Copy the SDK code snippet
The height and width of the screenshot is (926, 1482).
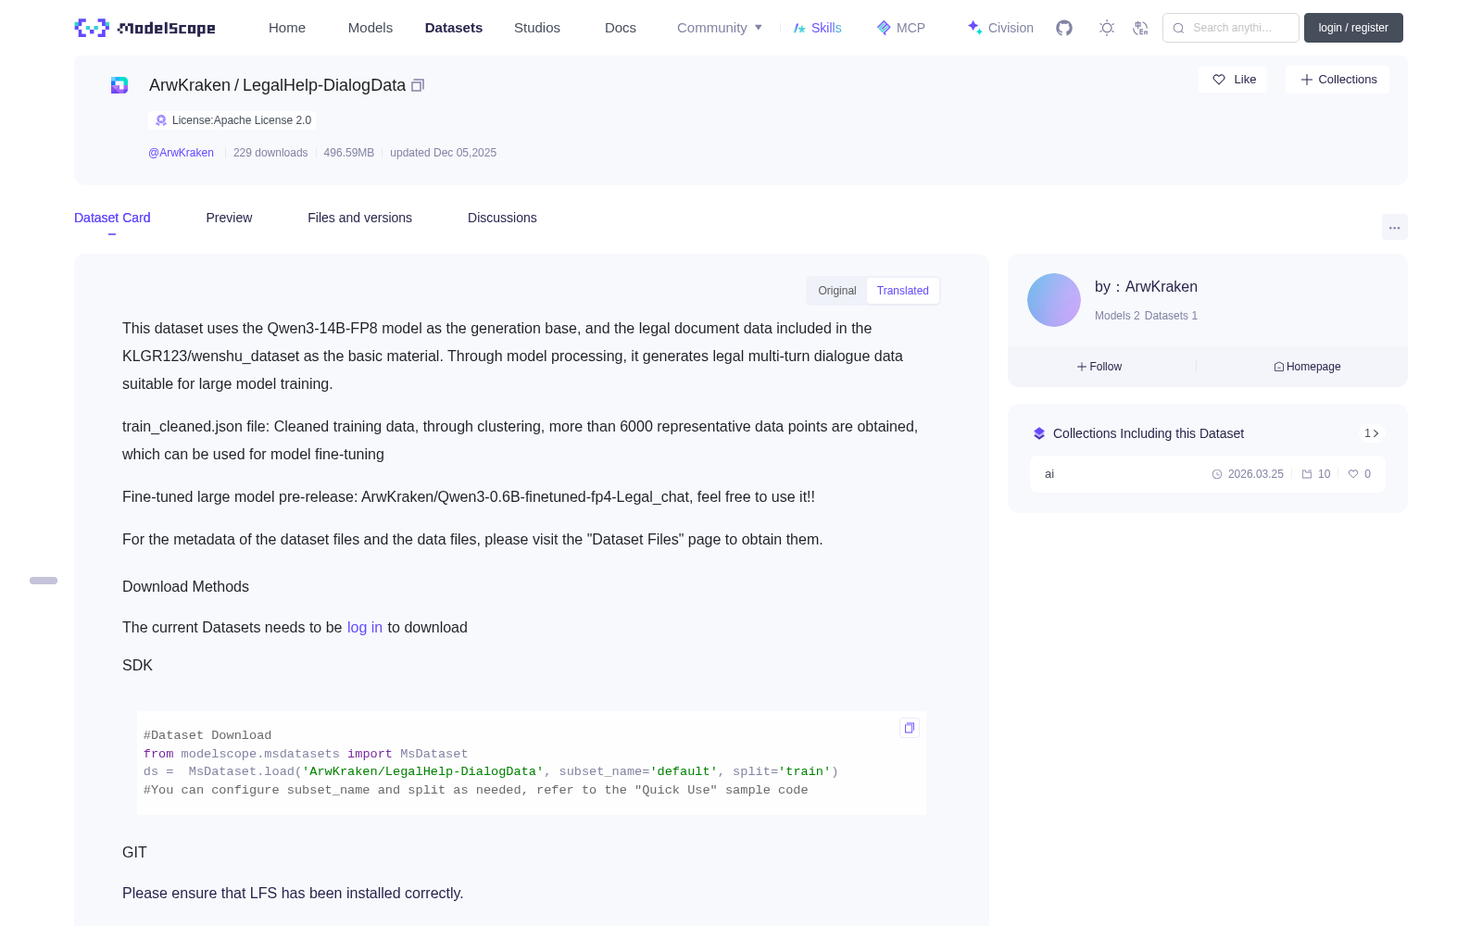click(x=910, y=728)
